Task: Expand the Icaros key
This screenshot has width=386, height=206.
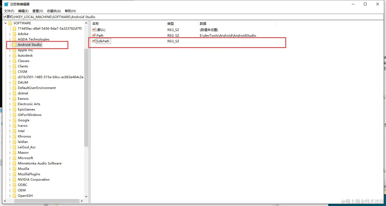Action: point(10,126)
